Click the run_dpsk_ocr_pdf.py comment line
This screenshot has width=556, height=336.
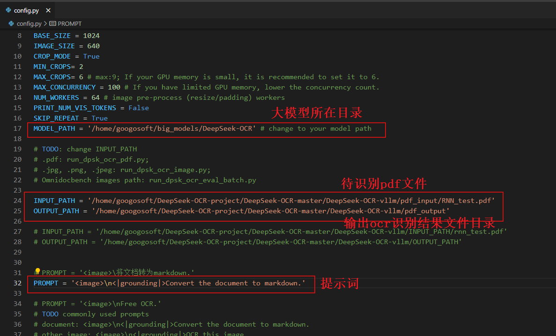click(x=91, y=159)
